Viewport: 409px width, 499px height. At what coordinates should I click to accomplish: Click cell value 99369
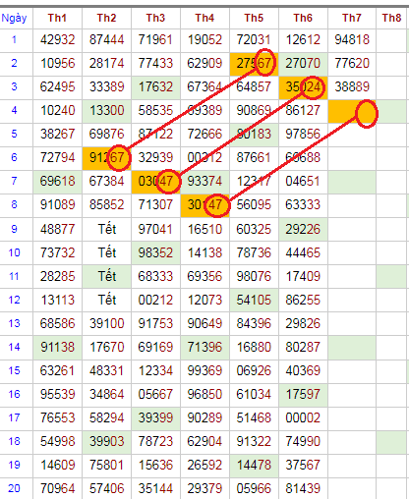pos(204,370)
